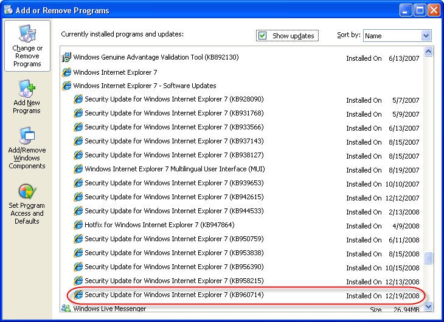Click install date 12/13/2008

point(403,282)
